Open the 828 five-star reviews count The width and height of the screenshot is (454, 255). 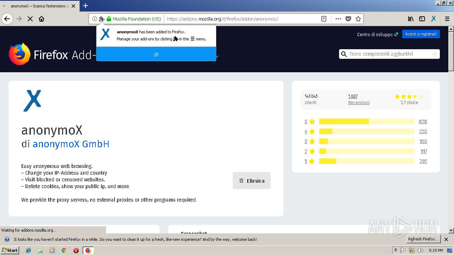[423, 121]
